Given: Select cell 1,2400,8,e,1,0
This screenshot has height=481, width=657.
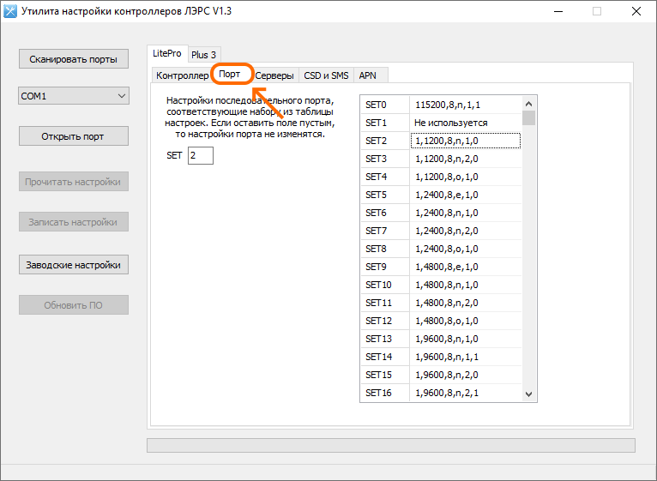Looking at the screenshot, I should click(x=466, y=195).
